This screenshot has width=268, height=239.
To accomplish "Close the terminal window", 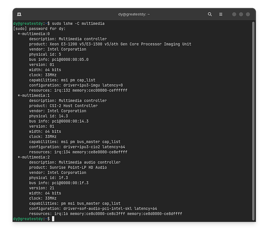I will 248,14.
